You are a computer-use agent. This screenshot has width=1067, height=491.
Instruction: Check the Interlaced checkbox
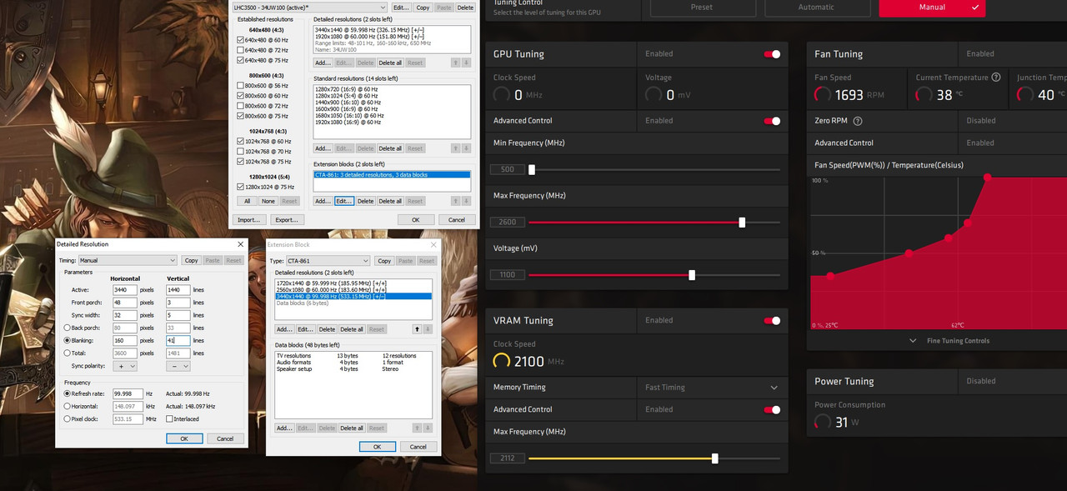(x=169, y=419)
